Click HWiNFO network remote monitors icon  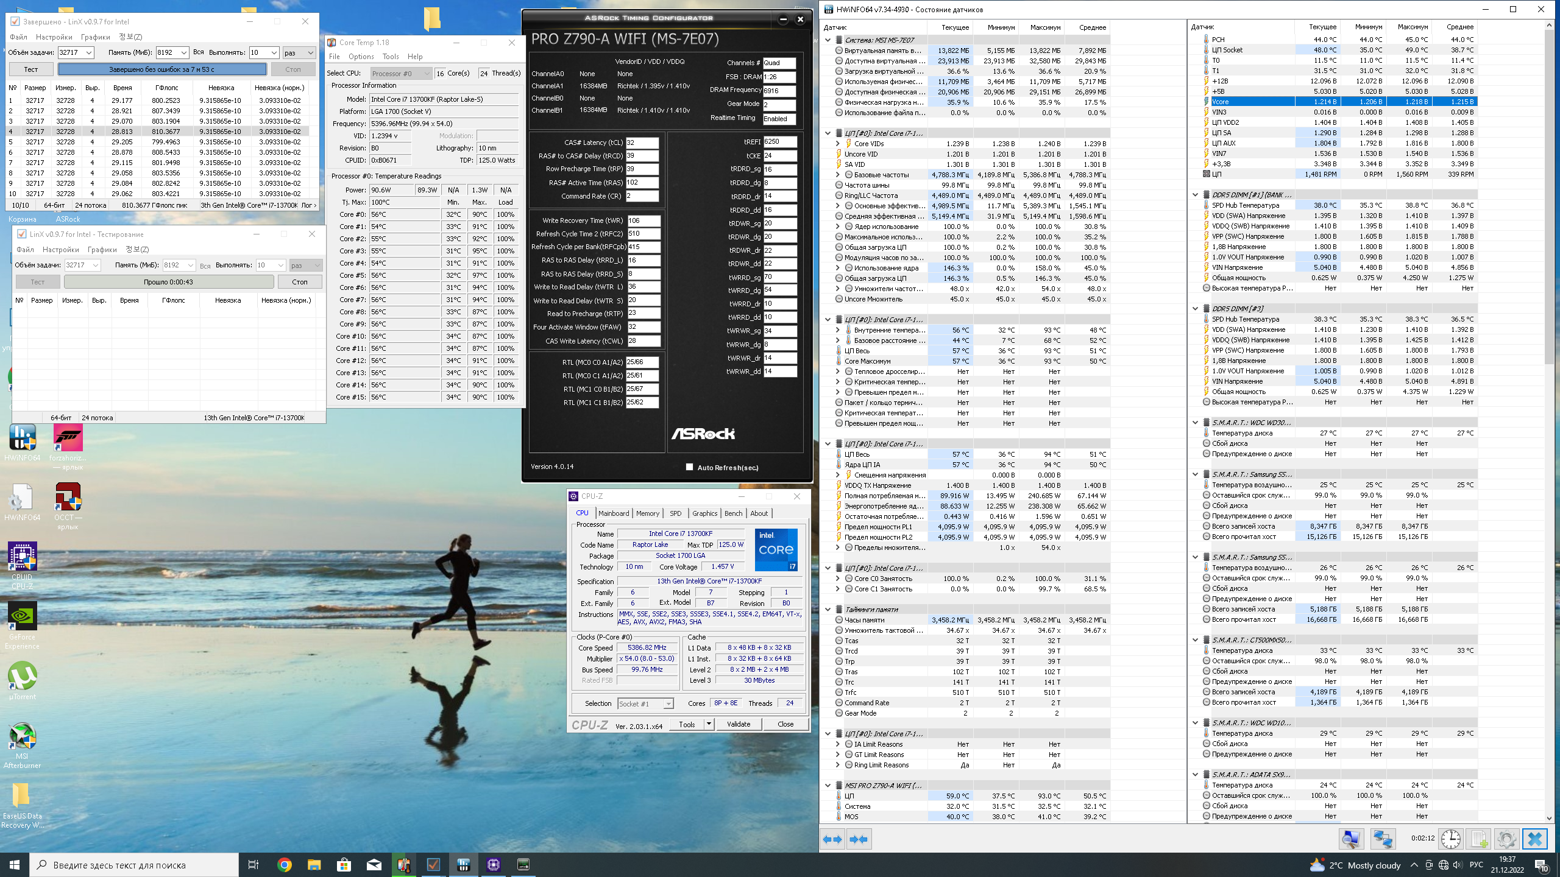click(x=1382, y=839)
